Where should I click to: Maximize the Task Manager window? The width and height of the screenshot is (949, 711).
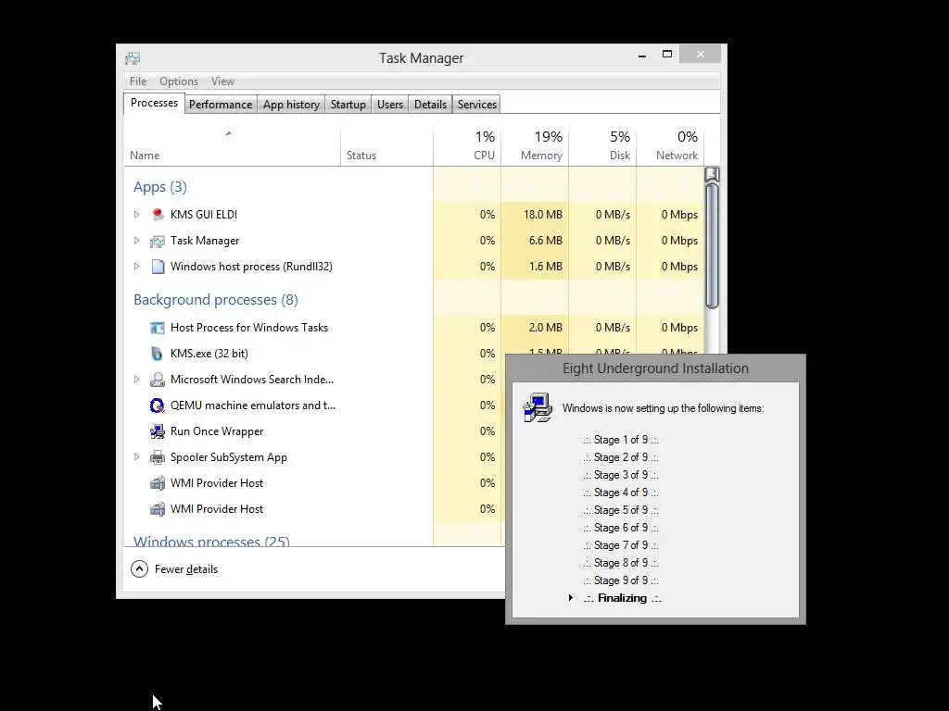click(667, 55)
